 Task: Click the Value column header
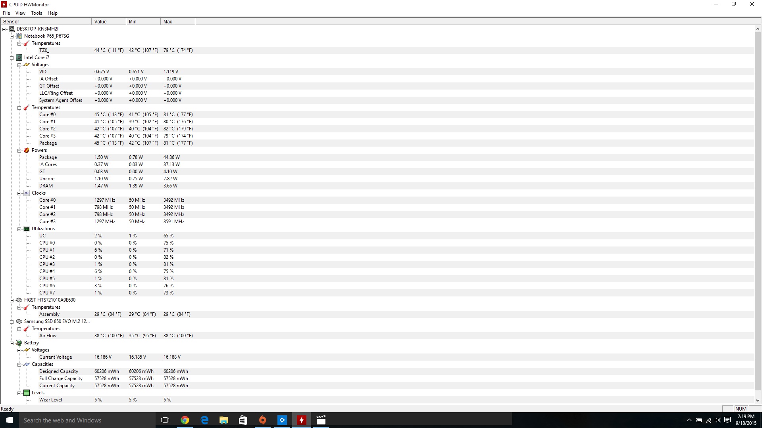coord(109,22)
